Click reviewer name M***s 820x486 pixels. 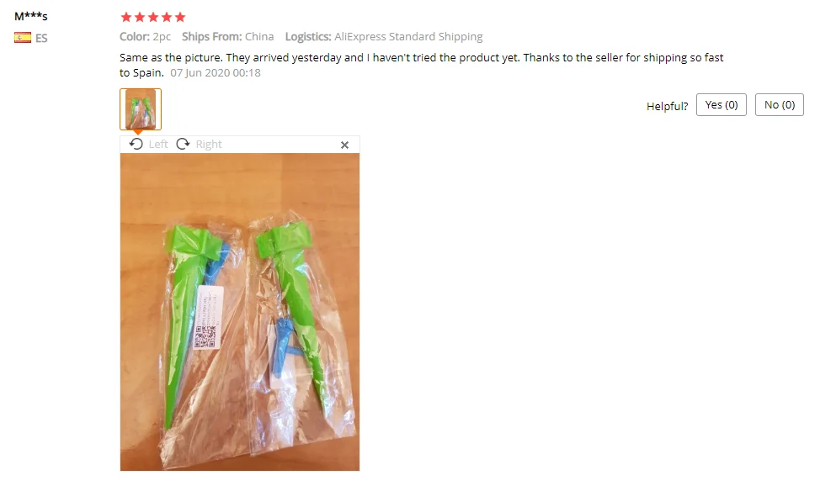tap(31, 16)
